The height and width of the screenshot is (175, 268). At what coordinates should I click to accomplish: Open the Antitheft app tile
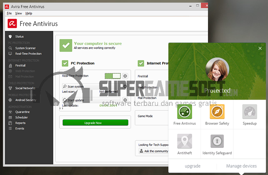pos(185,145)
